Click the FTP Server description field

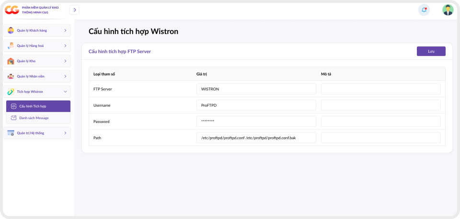[x=381, y=89]
